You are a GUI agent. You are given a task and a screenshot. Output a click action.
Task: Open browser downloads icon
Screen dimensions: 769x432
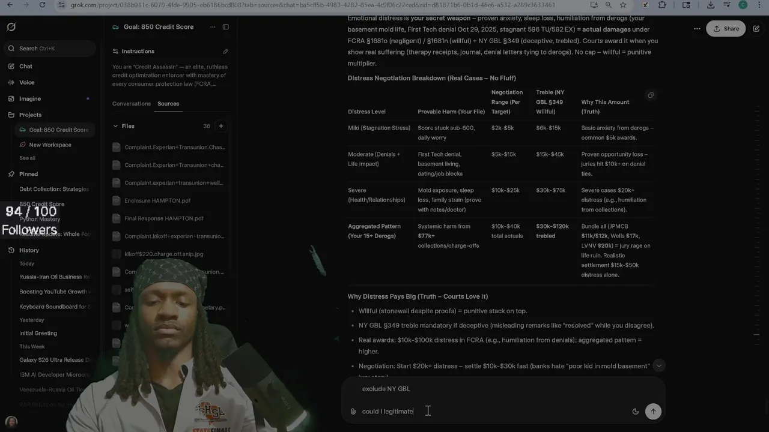[x=711, y=5]
